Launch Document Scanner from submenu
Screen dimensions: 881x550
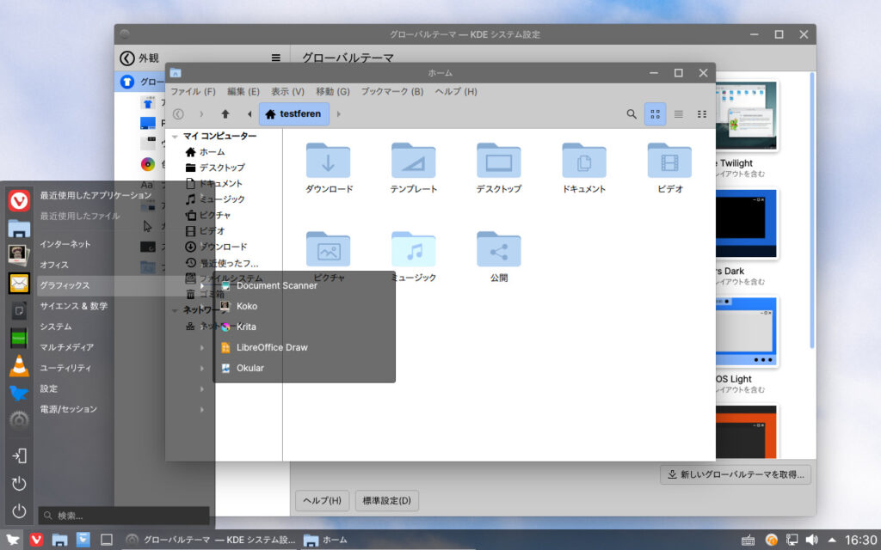tap(304, 285)
